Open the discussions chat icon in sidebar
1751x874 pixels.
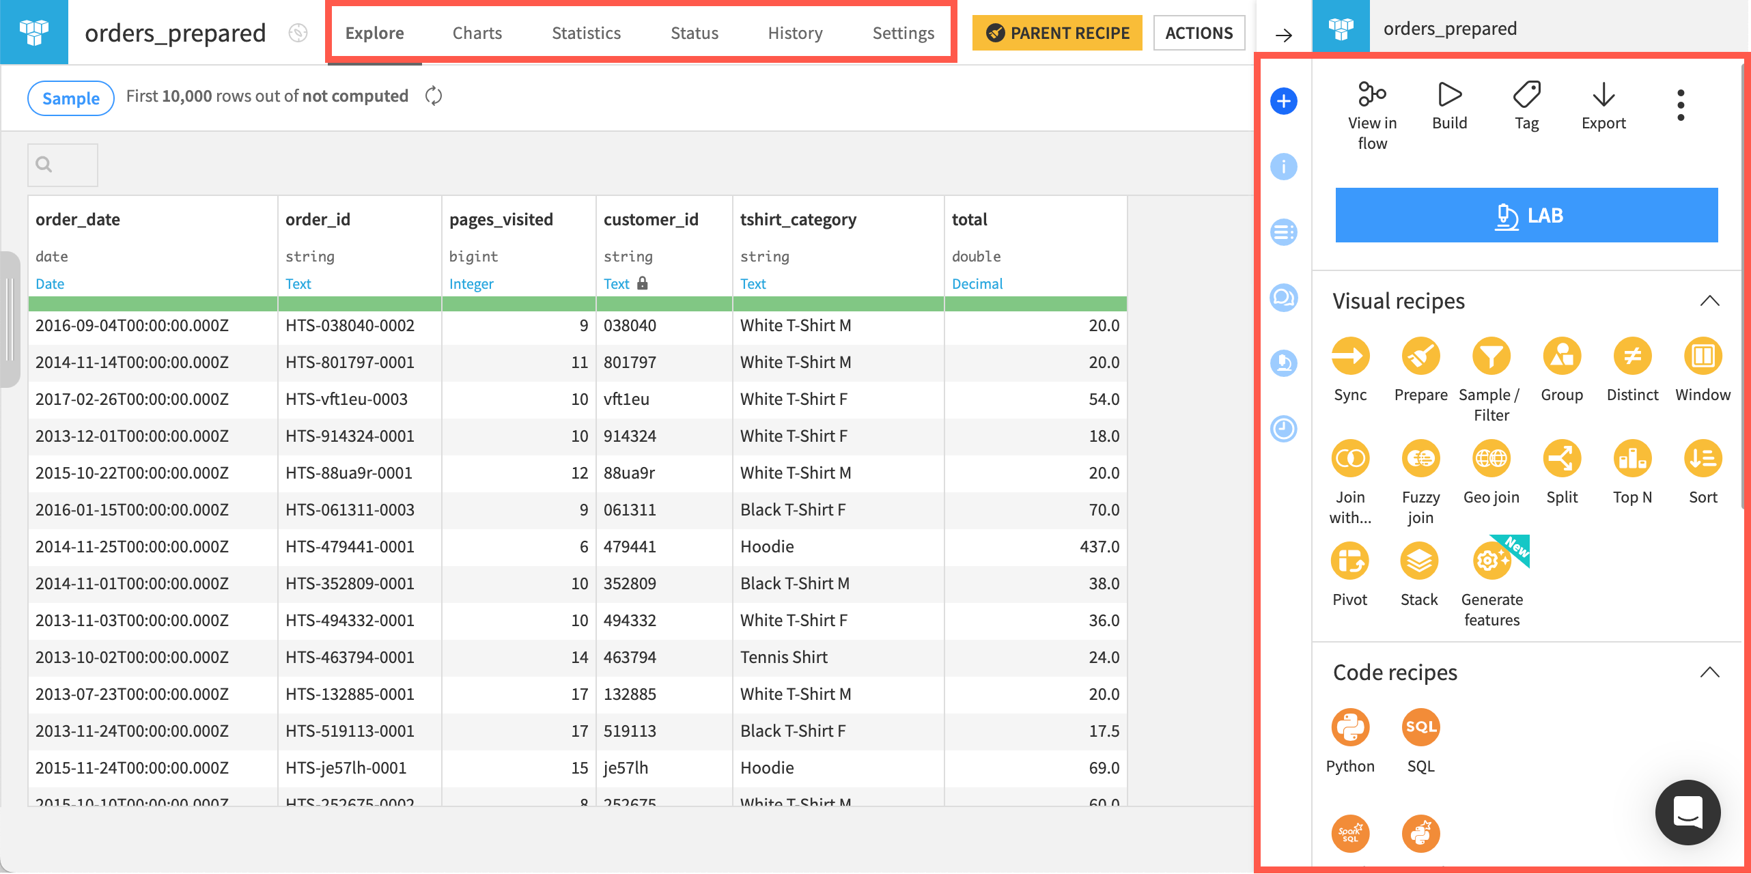1284,298
